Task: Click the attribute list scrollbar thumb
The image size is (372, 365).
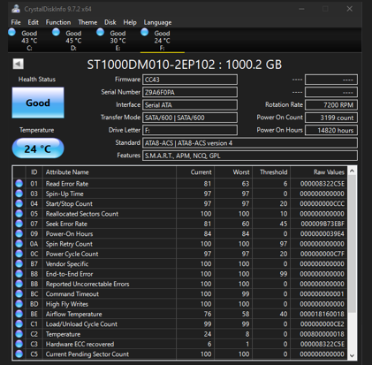Action: coord(352,244)
